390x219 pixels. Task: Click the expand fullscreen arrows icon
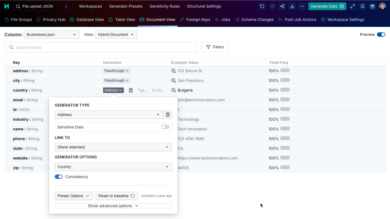(x=352, y=6)
